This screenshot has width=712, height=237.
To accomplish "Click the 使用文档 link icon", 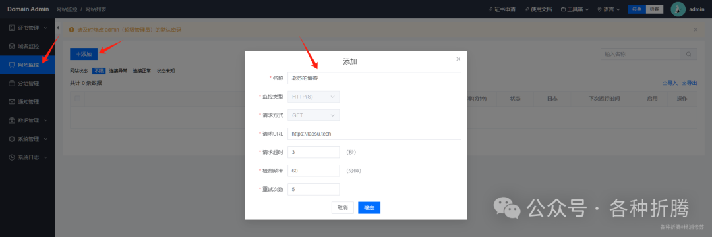I will (x=527, y=9).
